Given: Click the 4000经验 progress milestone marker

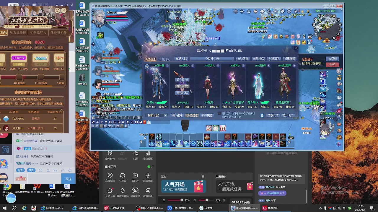Looking at the screenshot, I should (19, 77).
